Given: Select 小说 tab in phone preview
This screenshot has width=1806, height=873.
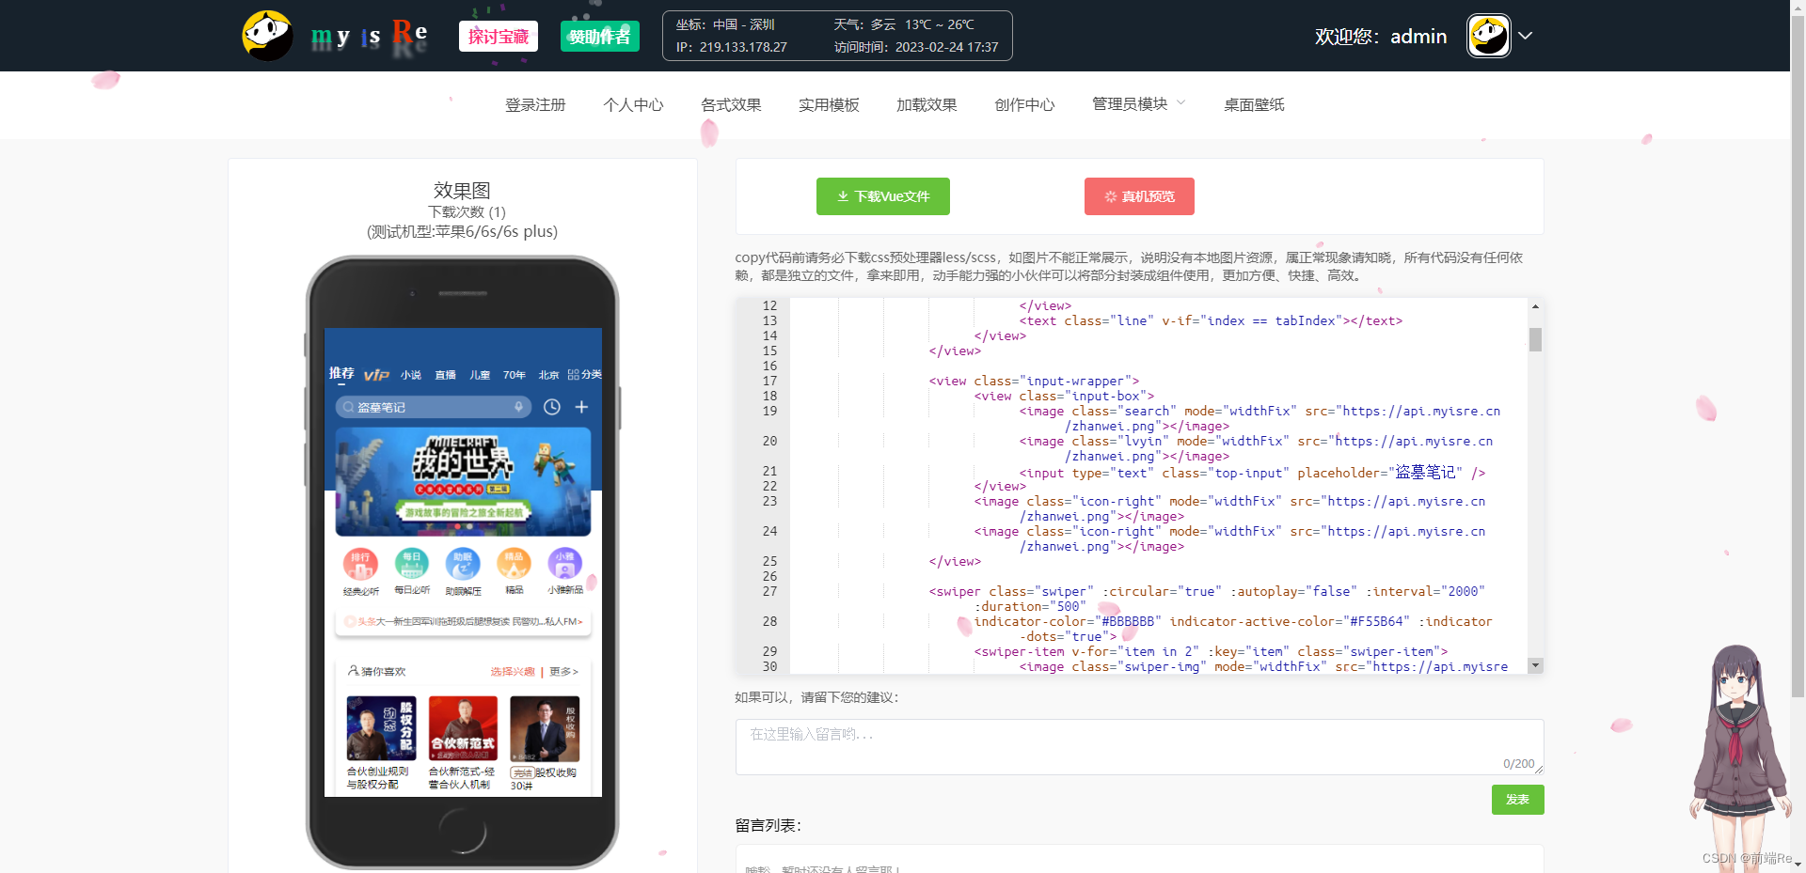Looking at the screenshot, I should (x=411, y=375).
